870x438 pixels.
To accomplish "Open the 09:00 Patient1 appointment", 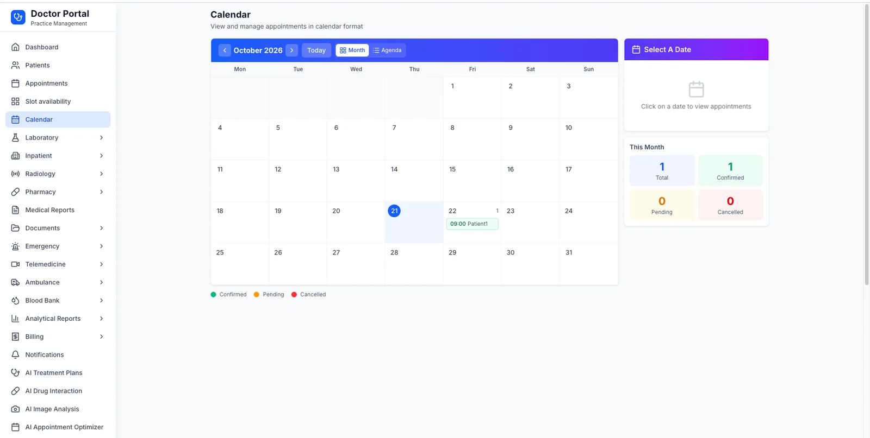I will 472,224.
